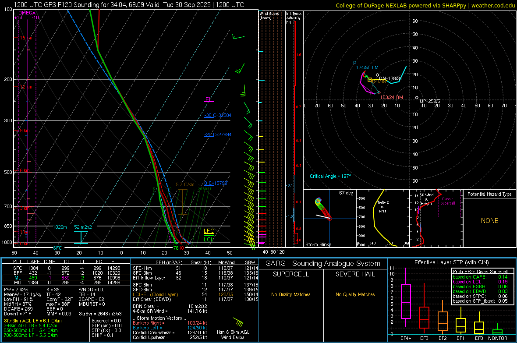
Task: Click the magenta EF4+ box plot
Action: pos(406,297)
